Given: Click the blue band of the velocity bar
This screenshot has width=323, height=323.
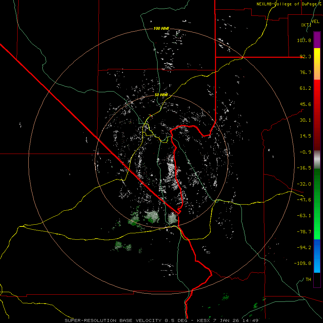Looking at the screenshot, I should coord(317,256).
